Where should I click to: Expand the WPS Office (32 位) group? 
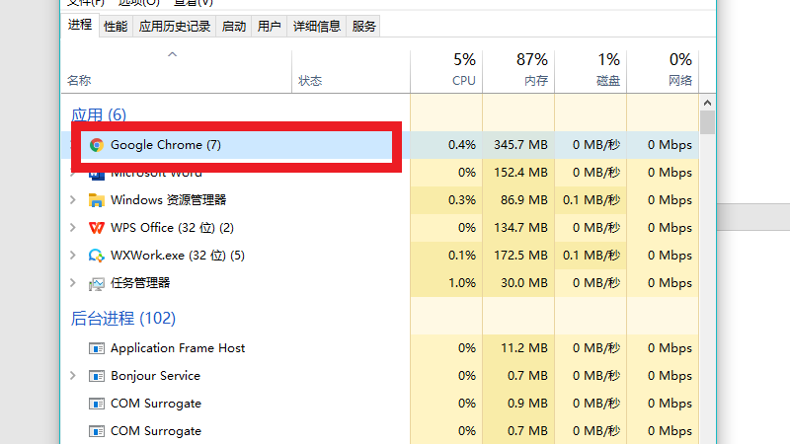(73, 228)
